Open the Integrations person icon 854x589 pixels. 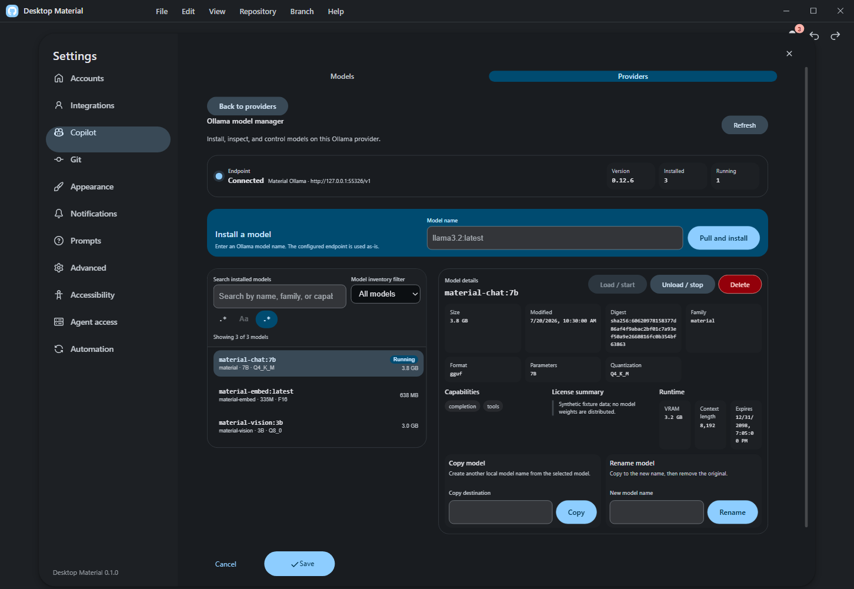click(x=59, y=105)
